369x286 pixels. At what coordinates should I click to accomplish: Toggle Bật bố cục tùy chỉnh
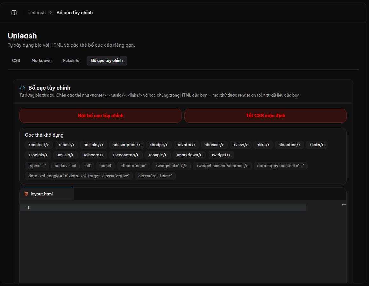pos(101,116)
